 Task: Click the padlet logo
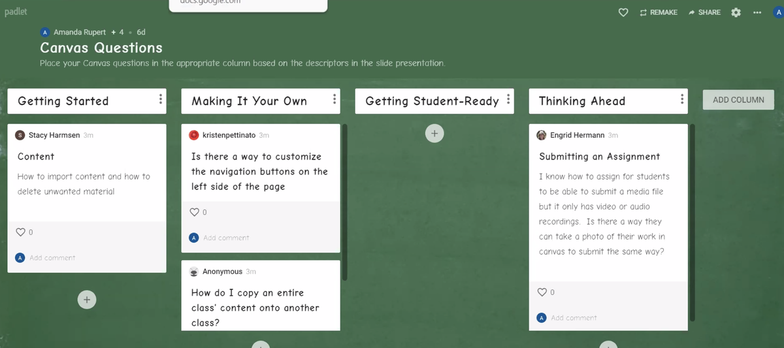pos(16,12)
